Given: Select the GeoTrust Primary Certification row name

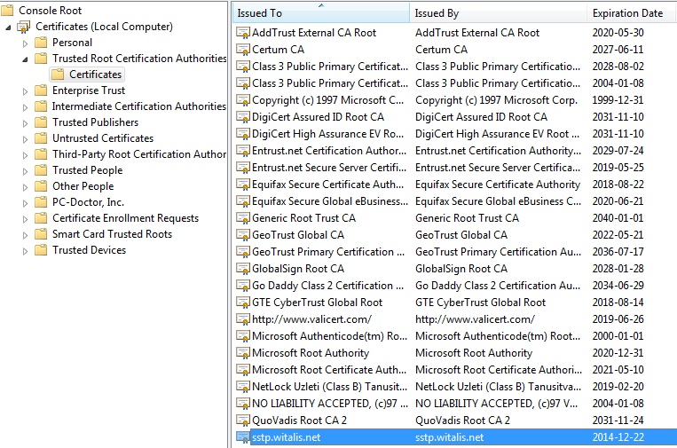Looking at the screenshot, I should pyautogui.click(x=328, y=252).
